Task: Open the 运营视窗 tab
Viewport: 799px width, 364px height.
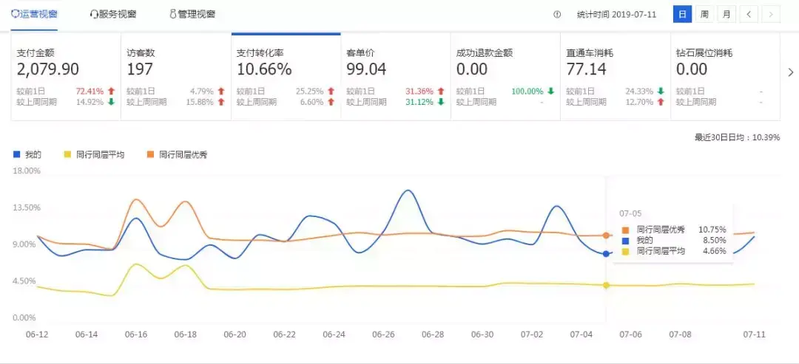Action: (34, 14)
